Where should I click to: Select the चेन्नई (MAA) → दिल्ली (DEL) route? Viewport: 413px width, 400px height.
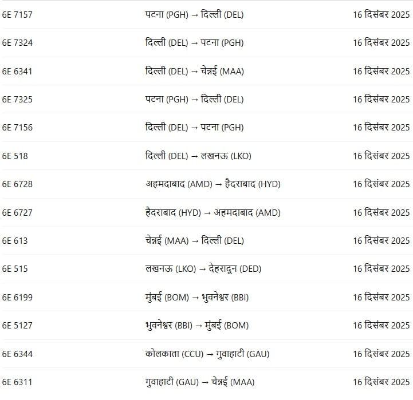(195, 241)
